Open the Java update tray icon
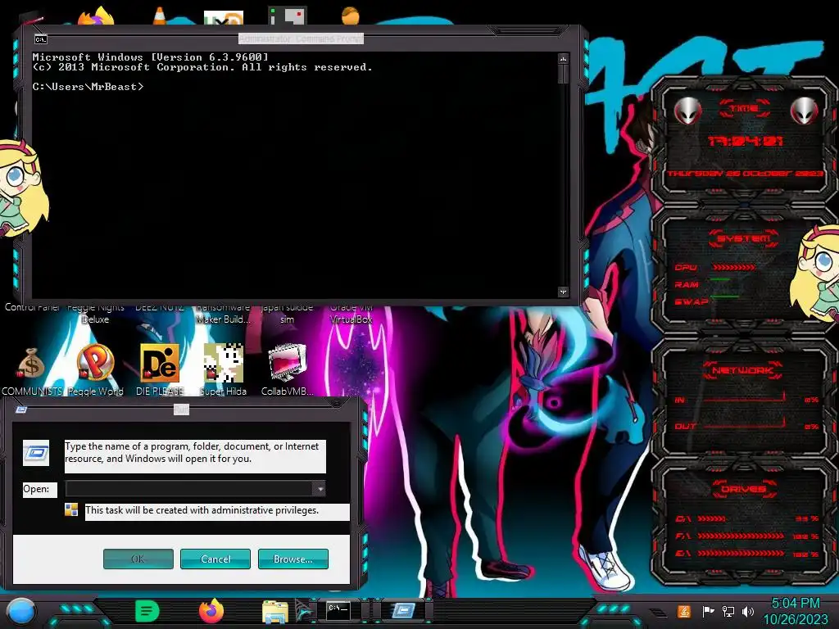The image size is (839, 629). tap(684, 611)
